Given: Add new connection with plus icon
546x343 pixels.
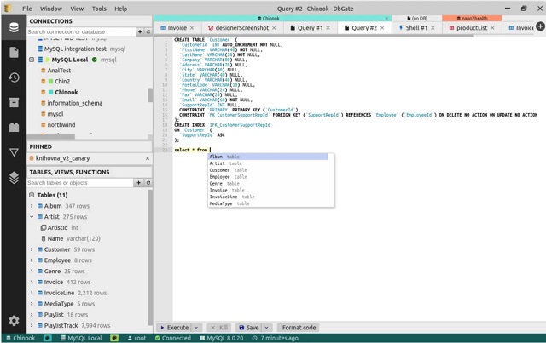Looking at the screenshot, I should (140, 31).
